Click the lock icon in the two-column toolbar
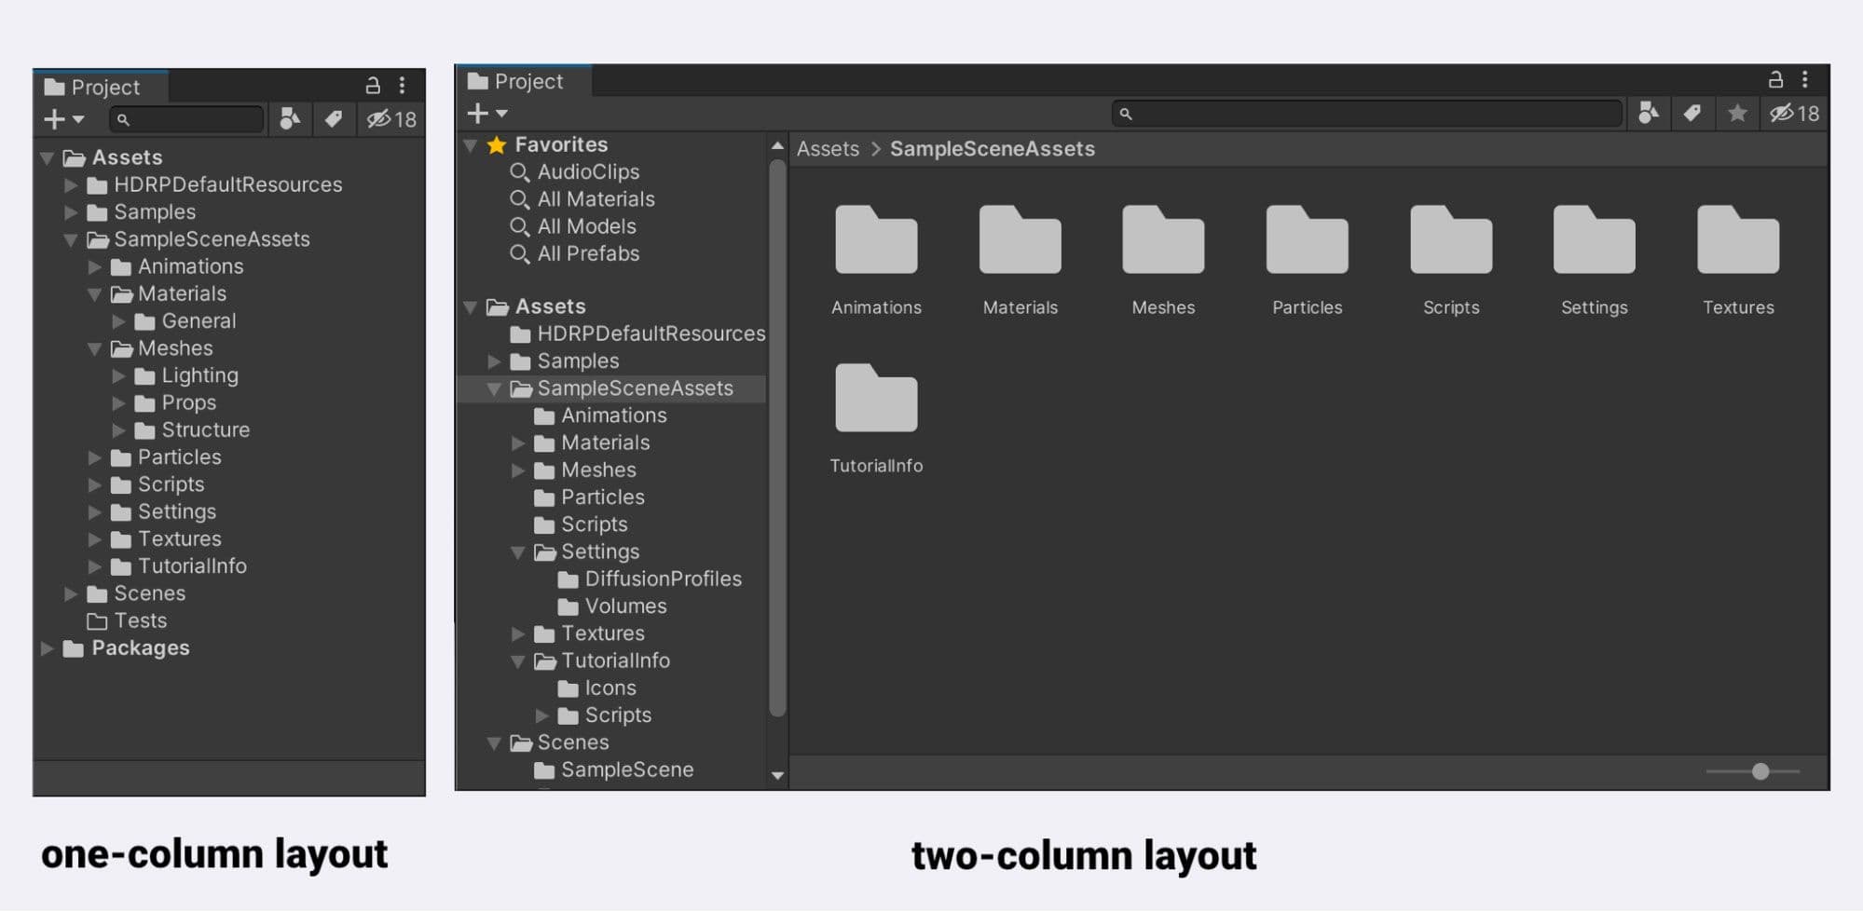Viewport: 1863px width, 912px height. pos(1774,80)
